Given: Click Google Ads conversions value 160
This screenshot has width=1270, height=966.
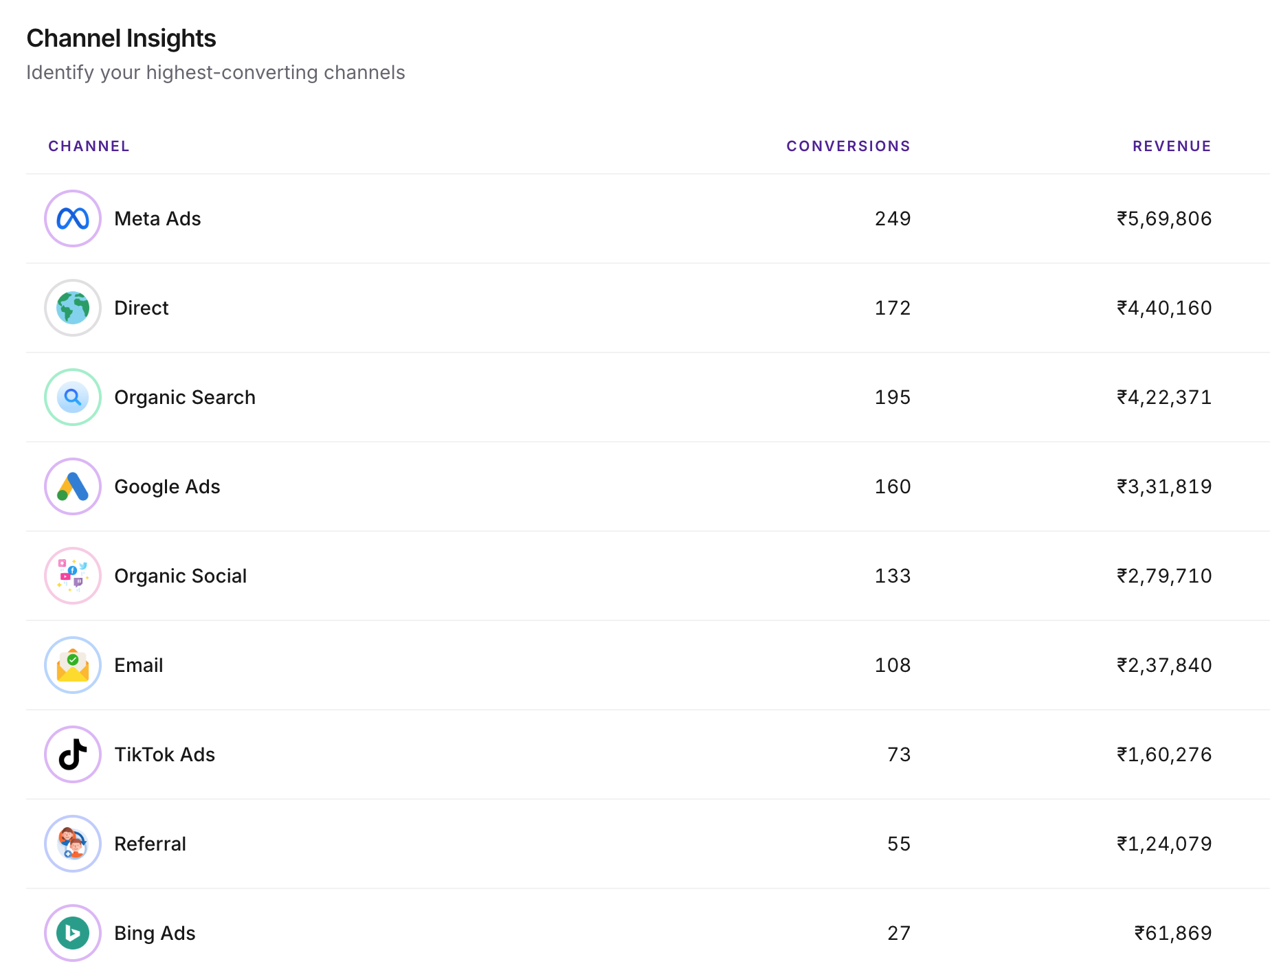Looking at the screenshot, I should [x=893, y=486].
